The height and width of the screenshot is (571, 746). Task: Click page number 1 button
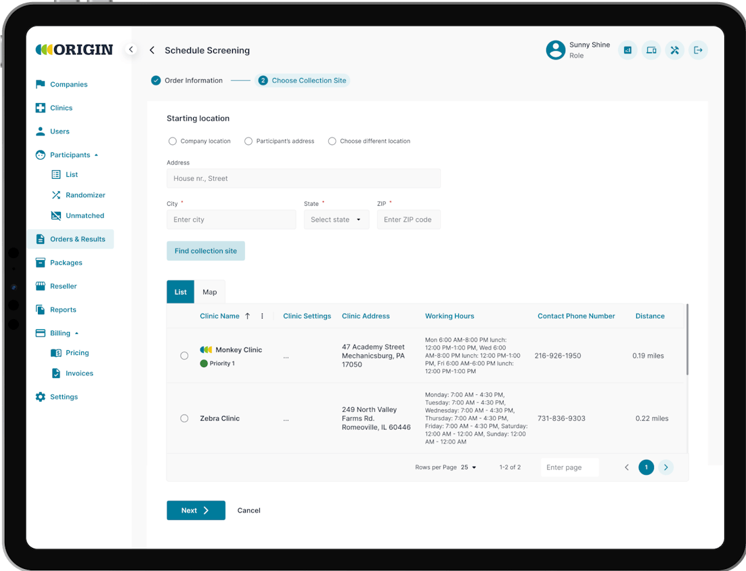pyautogui.click(x=646, y=467)
